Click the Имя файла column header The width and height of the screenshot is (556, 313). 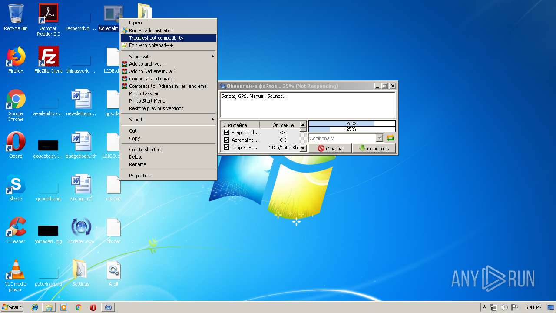click(x=240, y=125)
